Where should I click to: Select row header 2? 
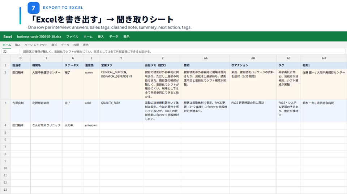tap(5, 84)
